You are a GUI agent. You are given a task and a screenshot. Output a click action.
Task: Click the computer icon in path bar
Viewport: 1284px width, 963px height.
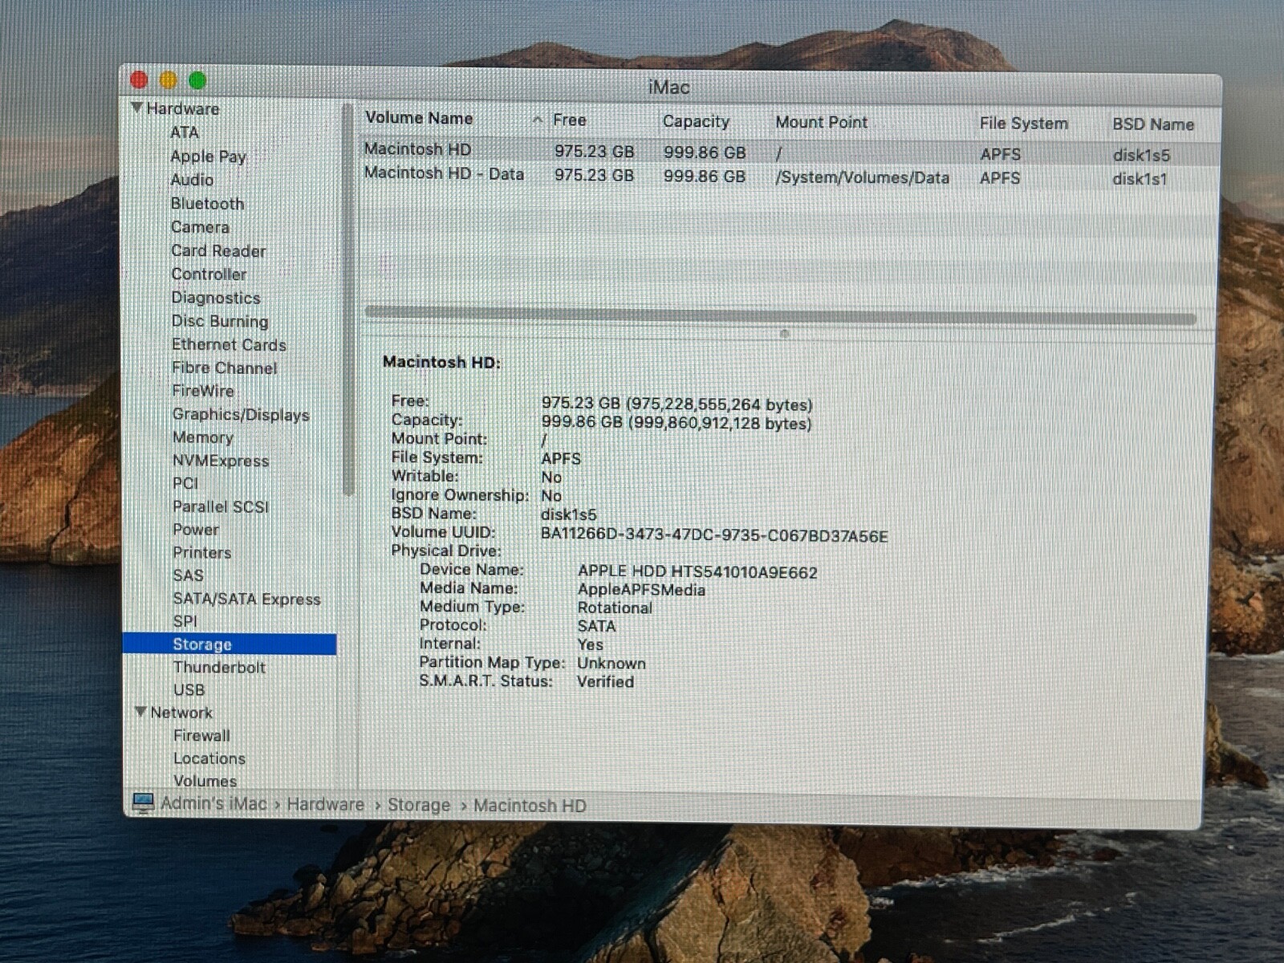[143, 803]
